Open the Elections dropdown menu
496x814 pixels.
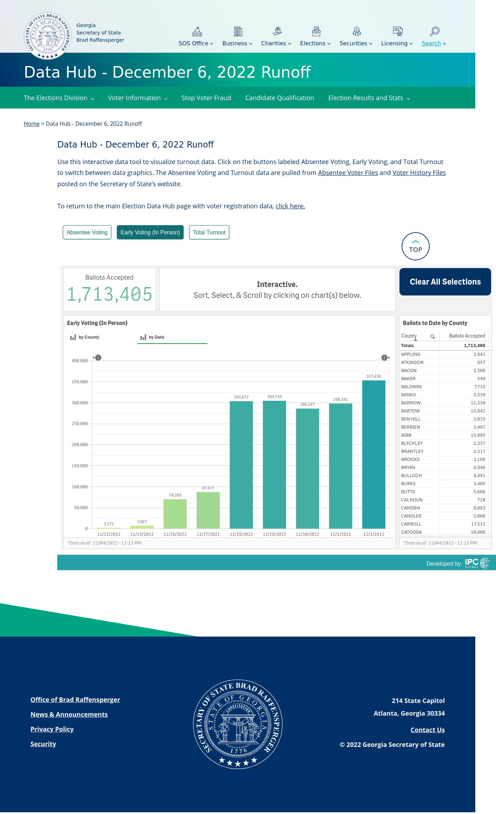315,43
